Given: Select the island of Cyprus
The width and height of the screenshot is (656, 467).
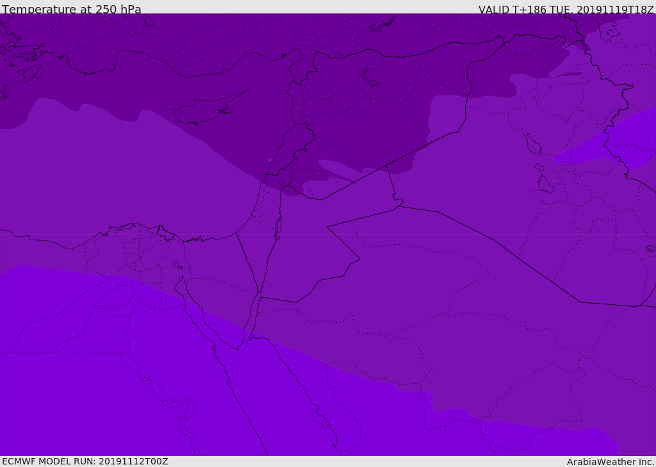Looking at the screenshot, I should click(x=204, y=110).
